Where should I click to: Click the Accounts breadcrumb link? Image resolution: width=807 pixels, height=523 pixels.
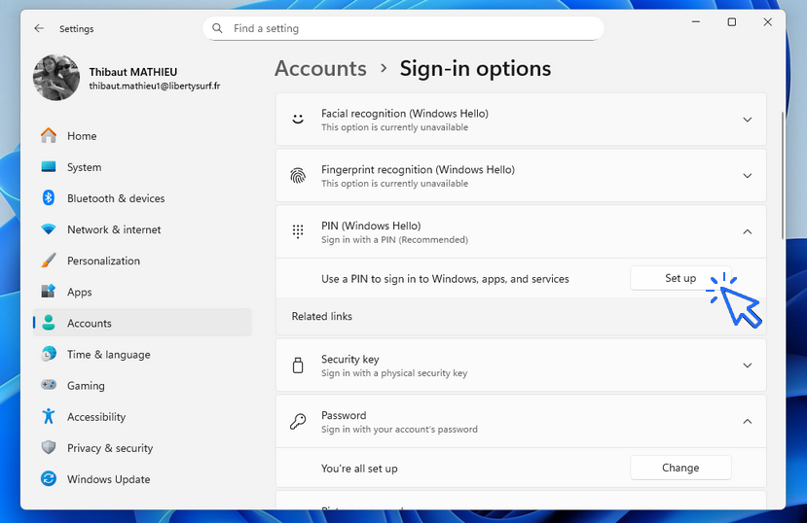pos(320,68)
